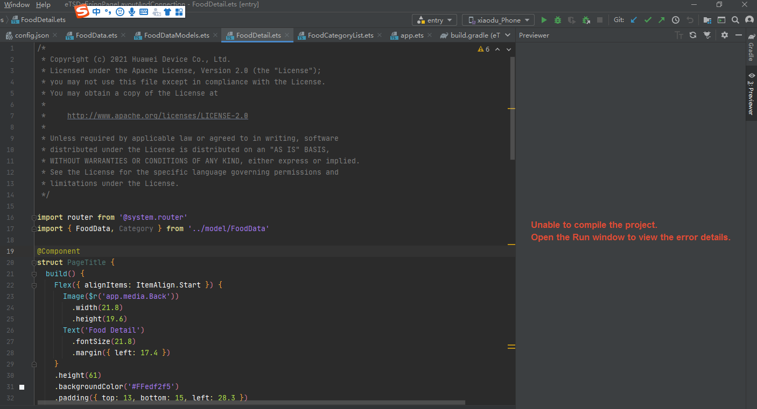
Task: Toggle the Previewer side tool window
Action: (x=751, y=94)
